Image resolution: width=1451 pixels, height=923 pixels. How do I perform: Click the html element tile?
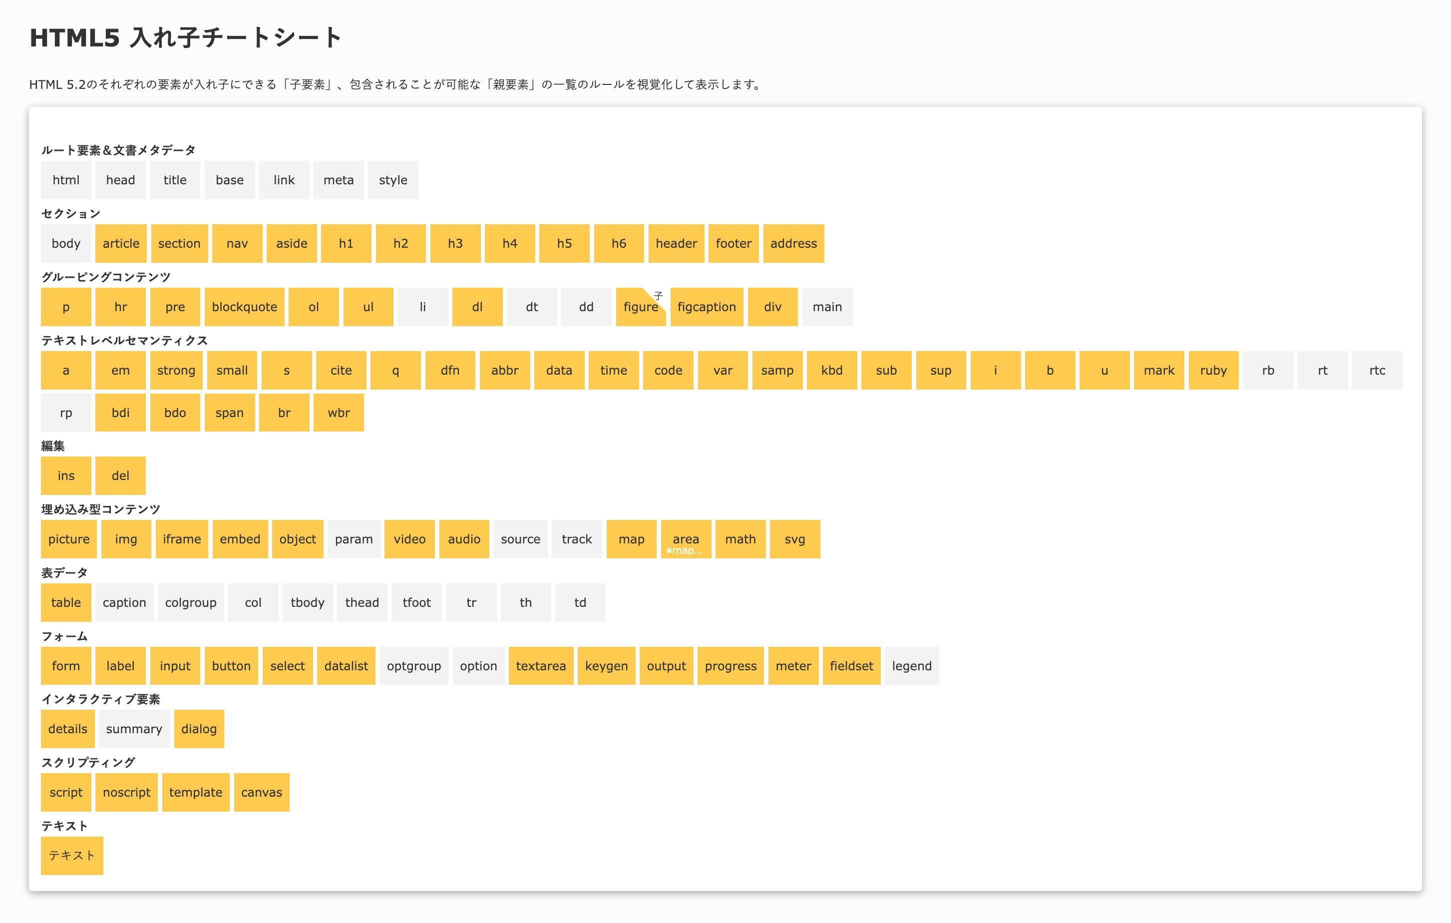click(x=66, y=180)
